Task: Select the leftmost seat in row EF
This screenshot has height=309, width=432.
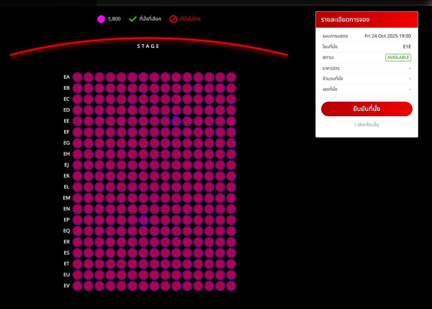Action: coord(77,132)
